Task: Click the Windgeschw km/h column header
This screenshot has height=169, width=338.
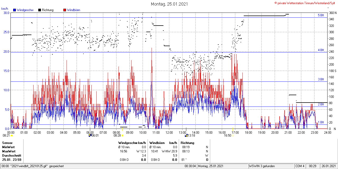Action: [x=132, y=143]
